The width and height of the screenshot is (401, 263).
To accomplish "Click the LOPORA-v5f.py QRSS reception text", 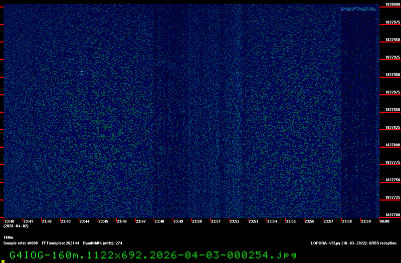I will tap(354, 243).
